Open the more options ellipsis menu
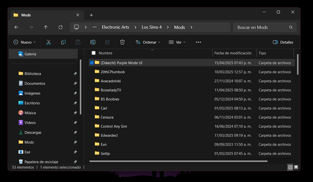This screenshot has width=313, height=182. [198, 42]
